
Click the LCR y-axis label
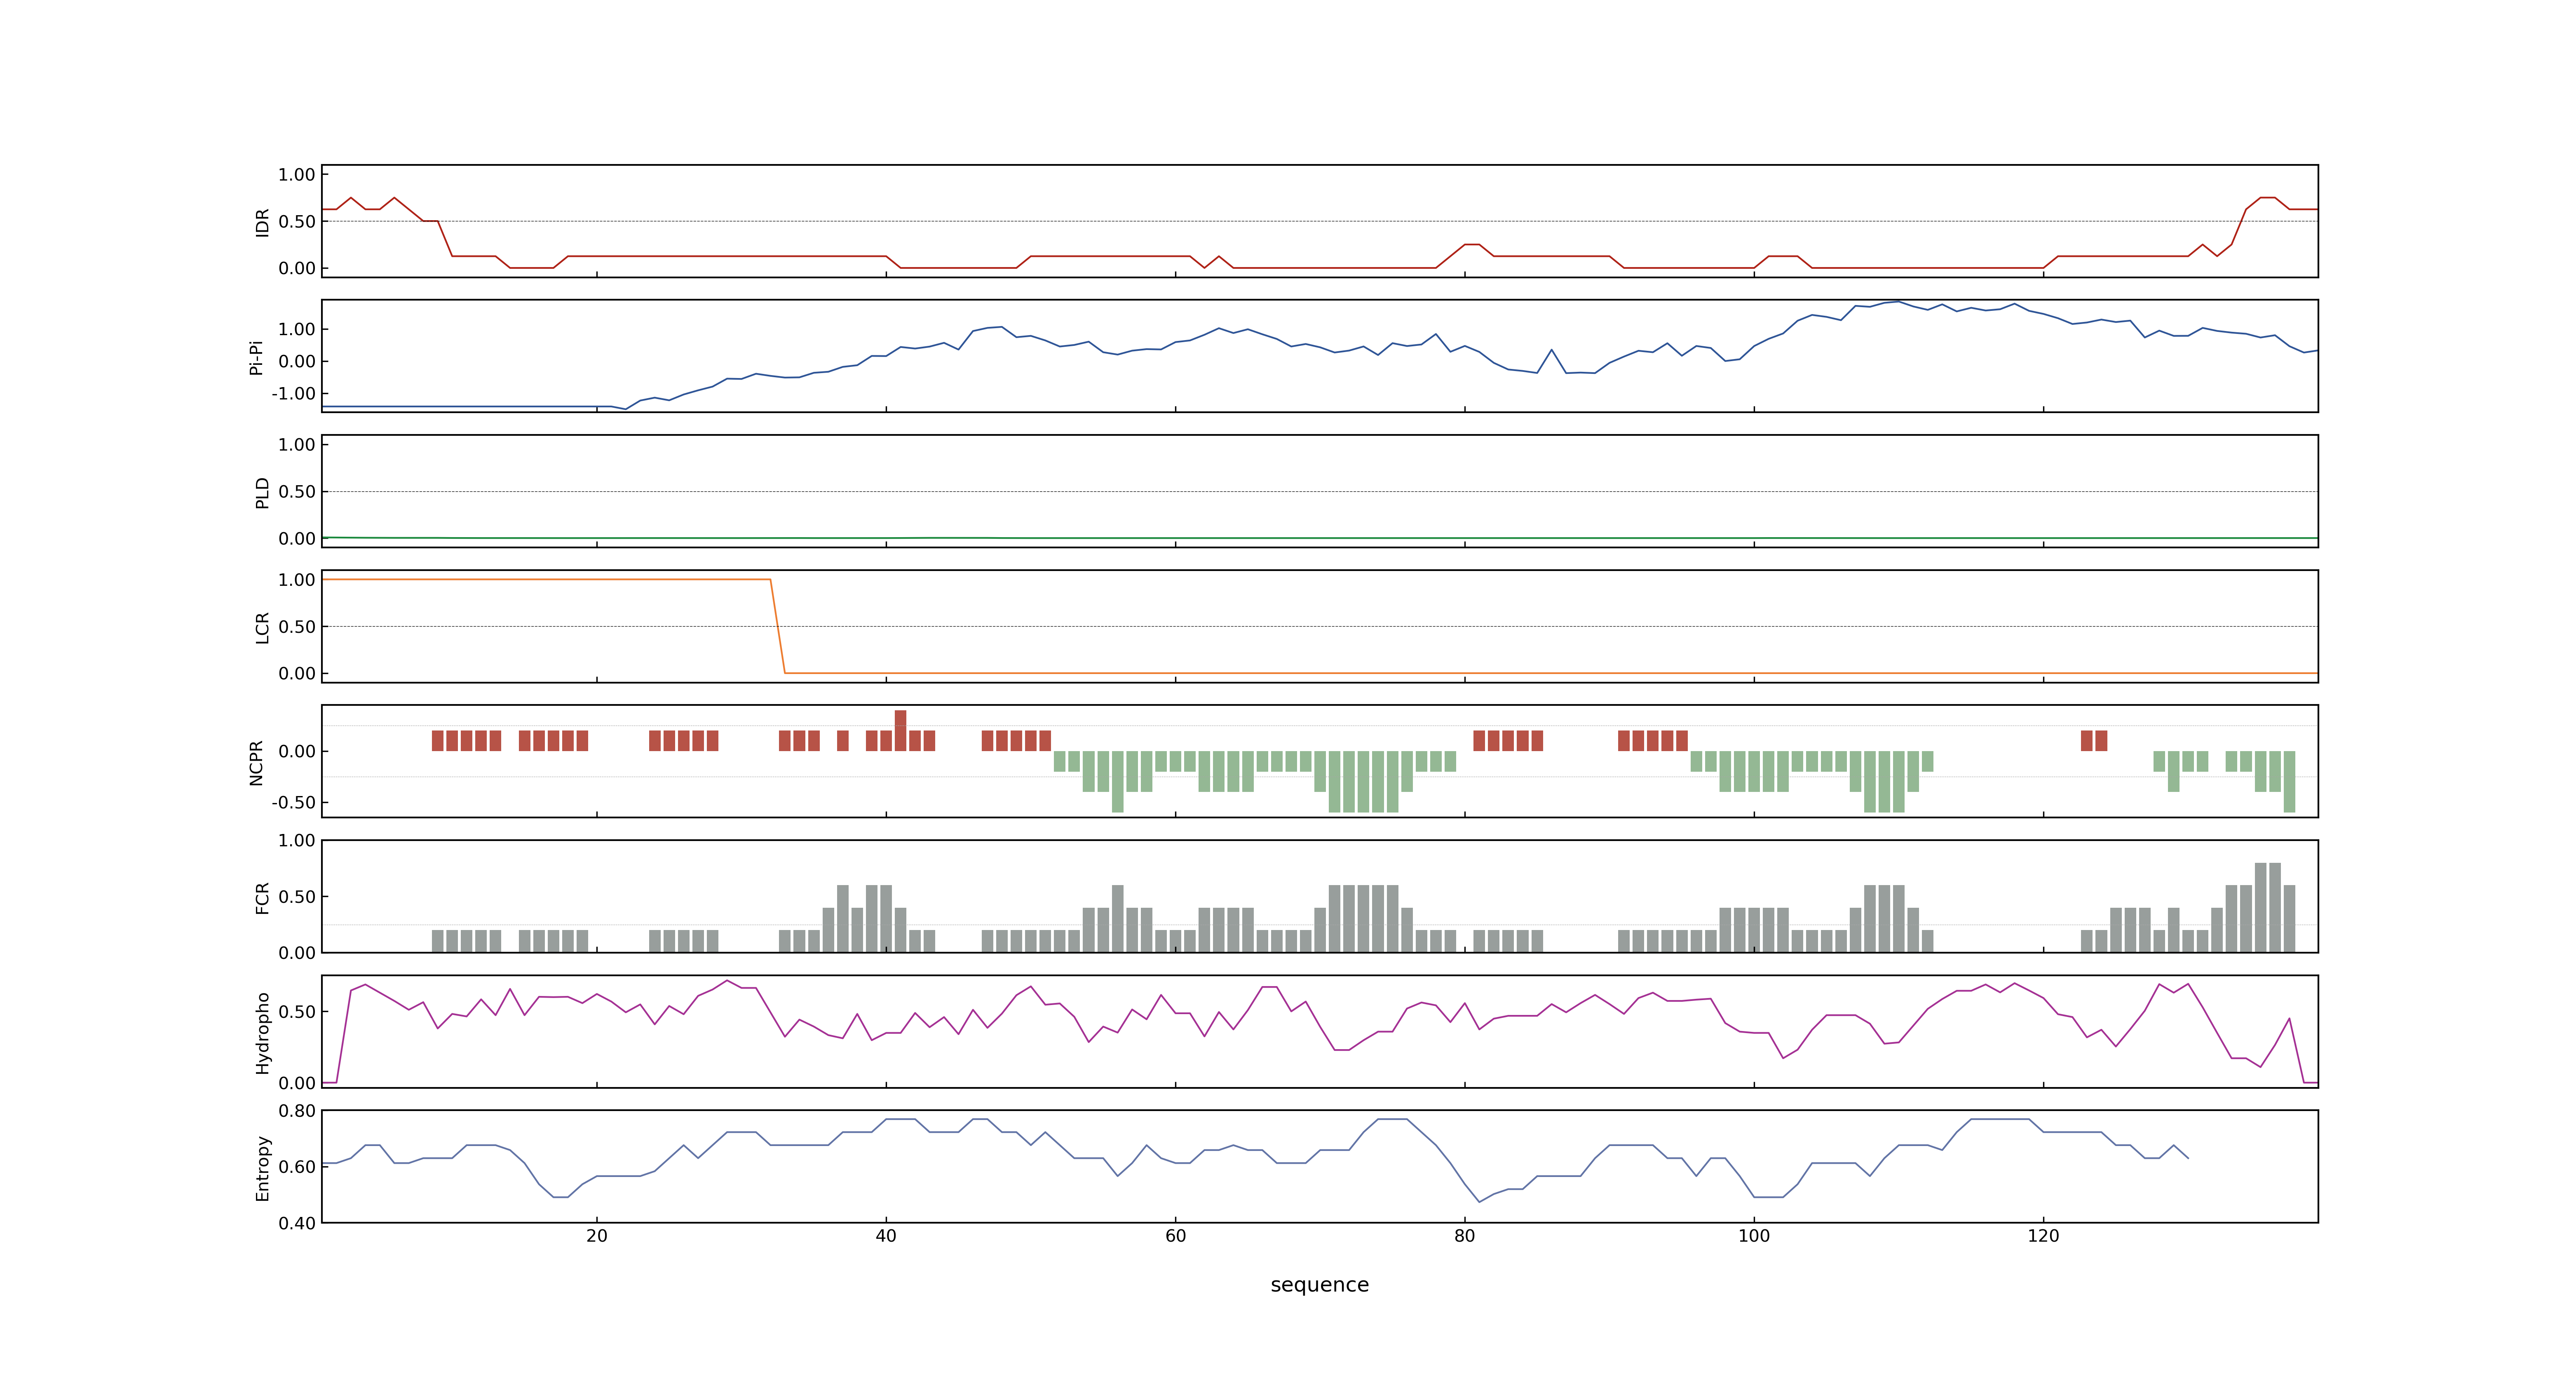point(262,628)
